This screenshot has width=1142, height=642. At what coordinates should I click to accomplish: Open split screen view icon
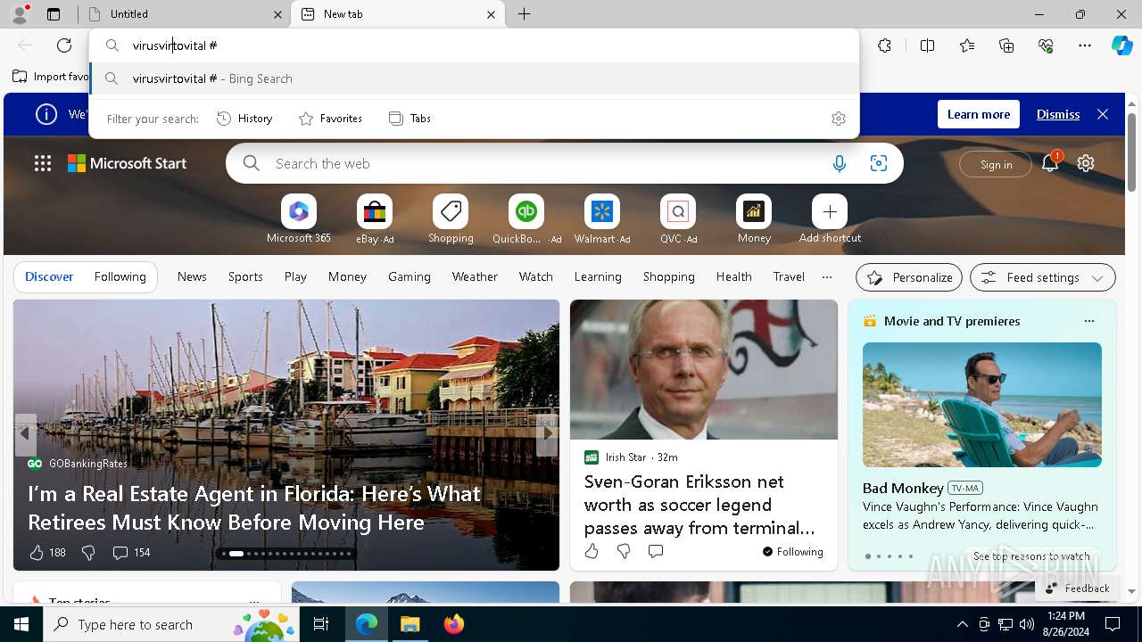point(927,45)
